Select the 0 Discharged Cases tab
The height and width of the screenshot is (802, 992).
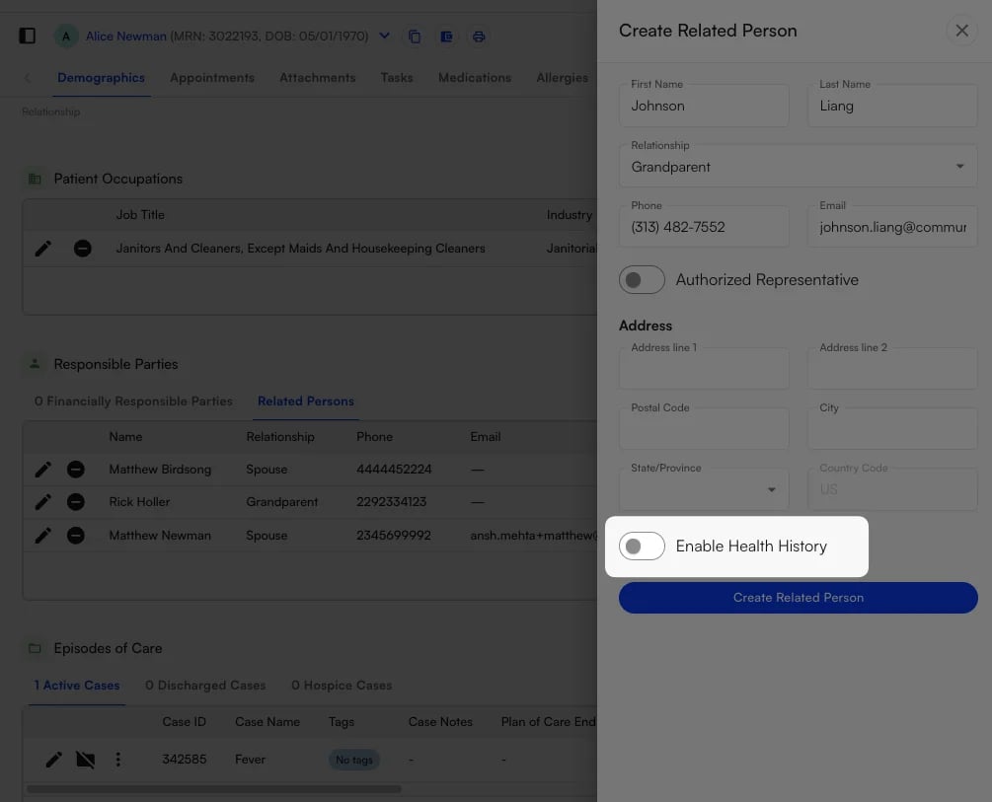pos(205,685)
